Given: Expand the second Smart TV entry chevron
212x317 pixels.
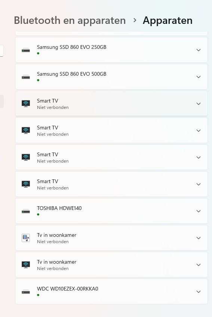Looking at the screenshot, I should pyautogui.click(x=199, y=131).
